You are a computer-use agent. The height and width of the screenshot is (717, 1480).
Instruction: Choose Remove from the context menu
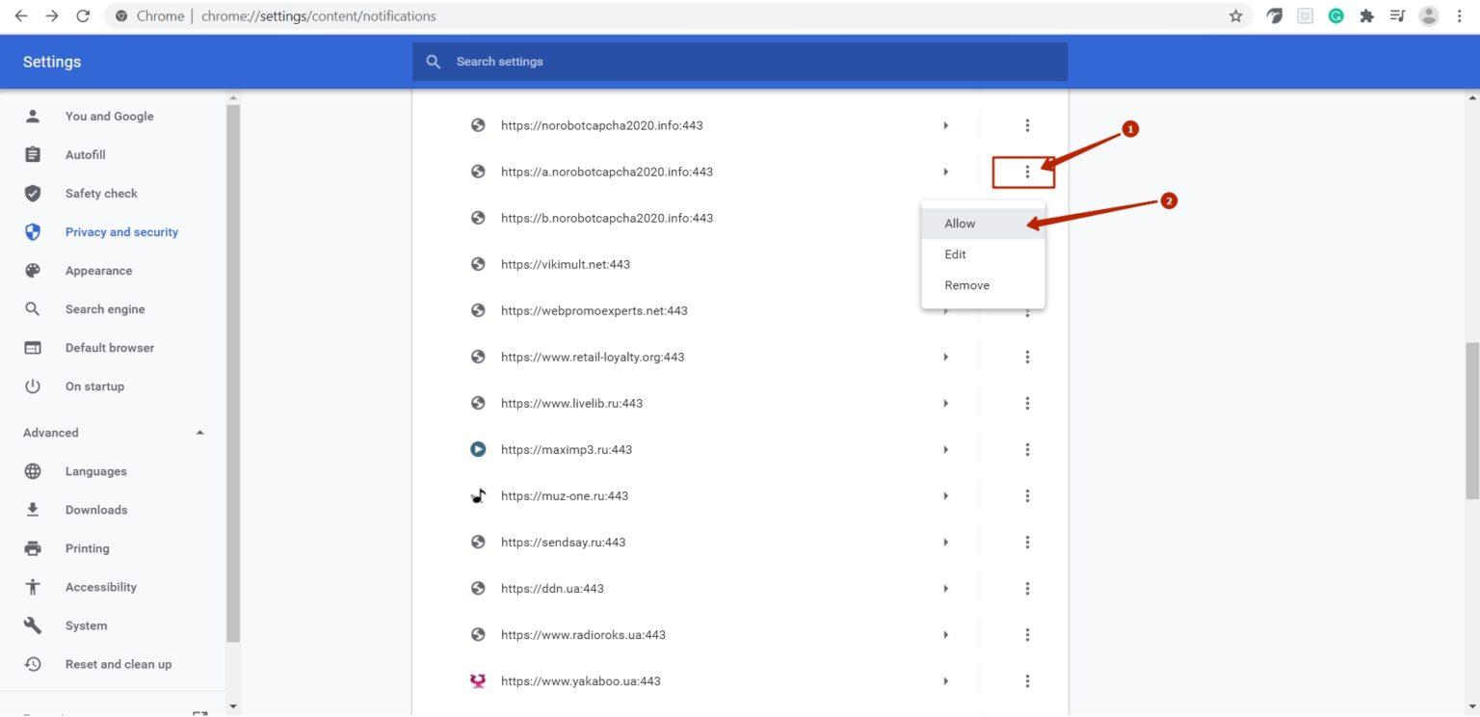click(966, 285)
